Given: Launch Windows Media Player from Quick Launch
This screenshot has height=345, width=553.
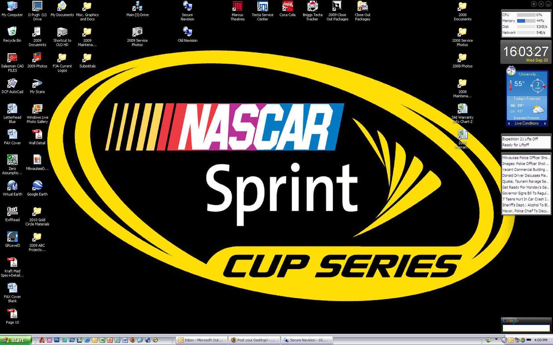Looking at the screenshot, I should [155, 340].
